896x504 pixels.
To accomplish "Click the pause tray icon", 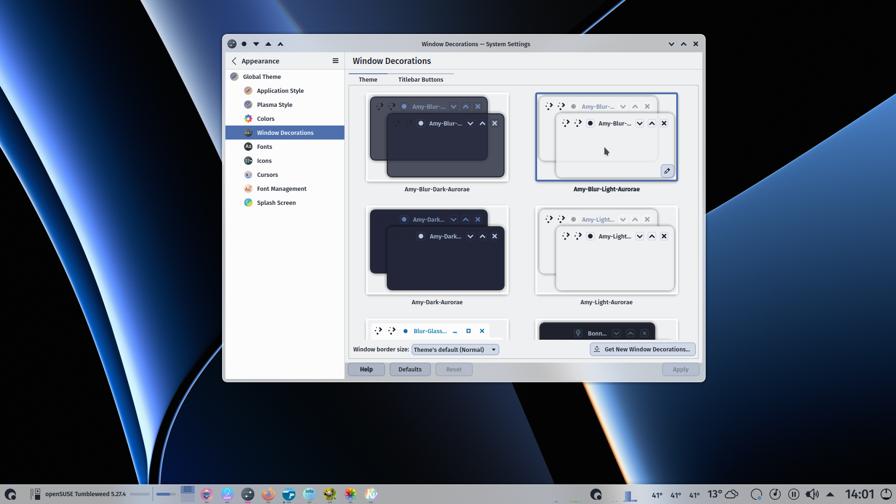I will coord(794,494).
